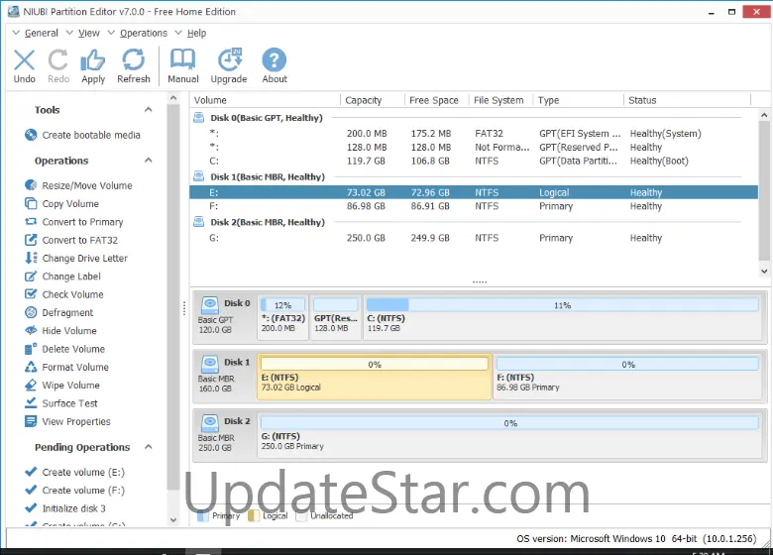Select the C: volume row
This screenshot has width=773, height=555.
(x=474, y=161)
